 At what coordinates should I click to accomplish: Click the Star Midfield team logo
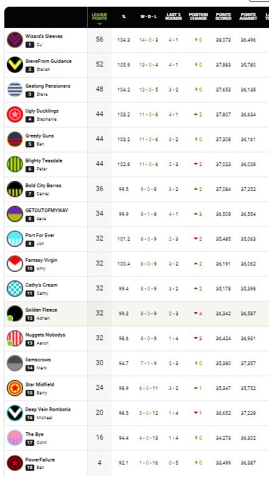15,388
